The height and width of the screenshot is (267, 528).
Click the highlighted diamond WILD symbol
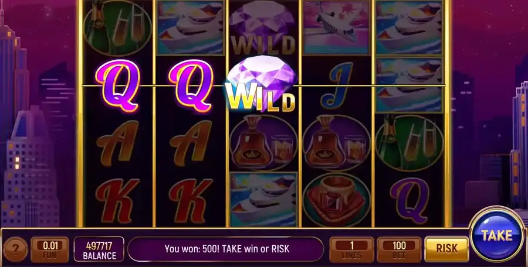pyautogui.click(x=261, y=83)
